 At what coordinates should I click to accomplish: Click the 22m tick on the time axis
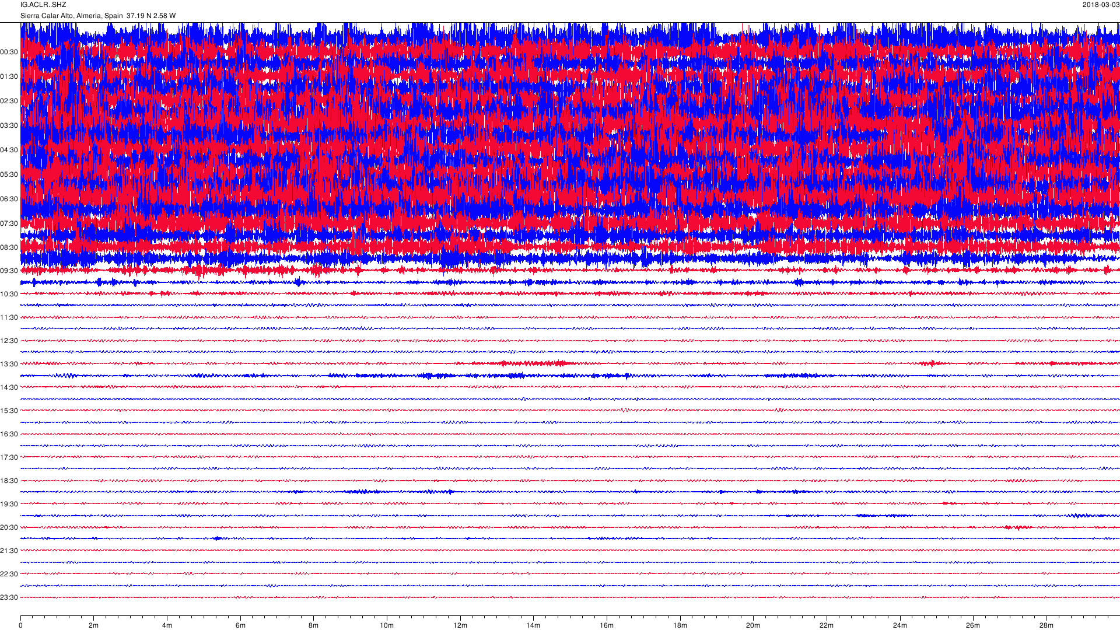[827, 626]
